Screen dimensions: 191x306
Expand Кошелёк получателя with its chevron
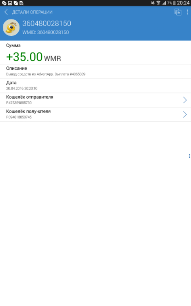coord(185,114)
